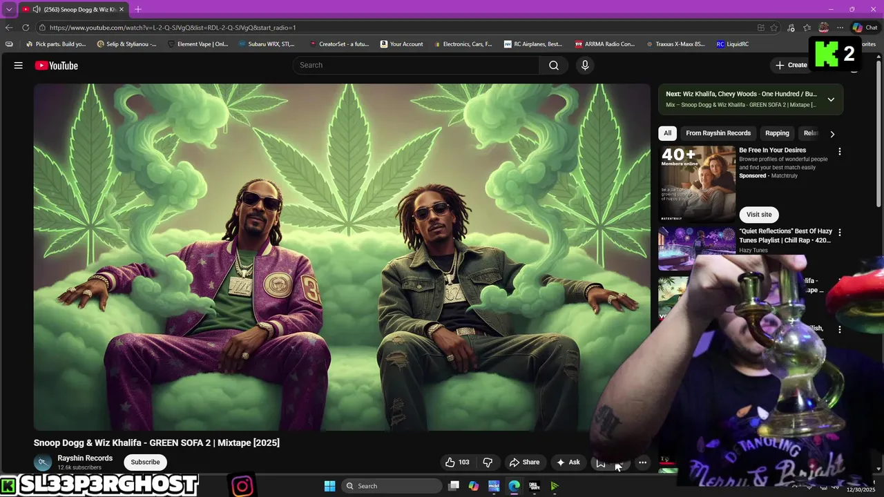Mute the tab via speaker icon
Image resolution: width=884 pixels, height=497 pixels.
click(35, 9)
